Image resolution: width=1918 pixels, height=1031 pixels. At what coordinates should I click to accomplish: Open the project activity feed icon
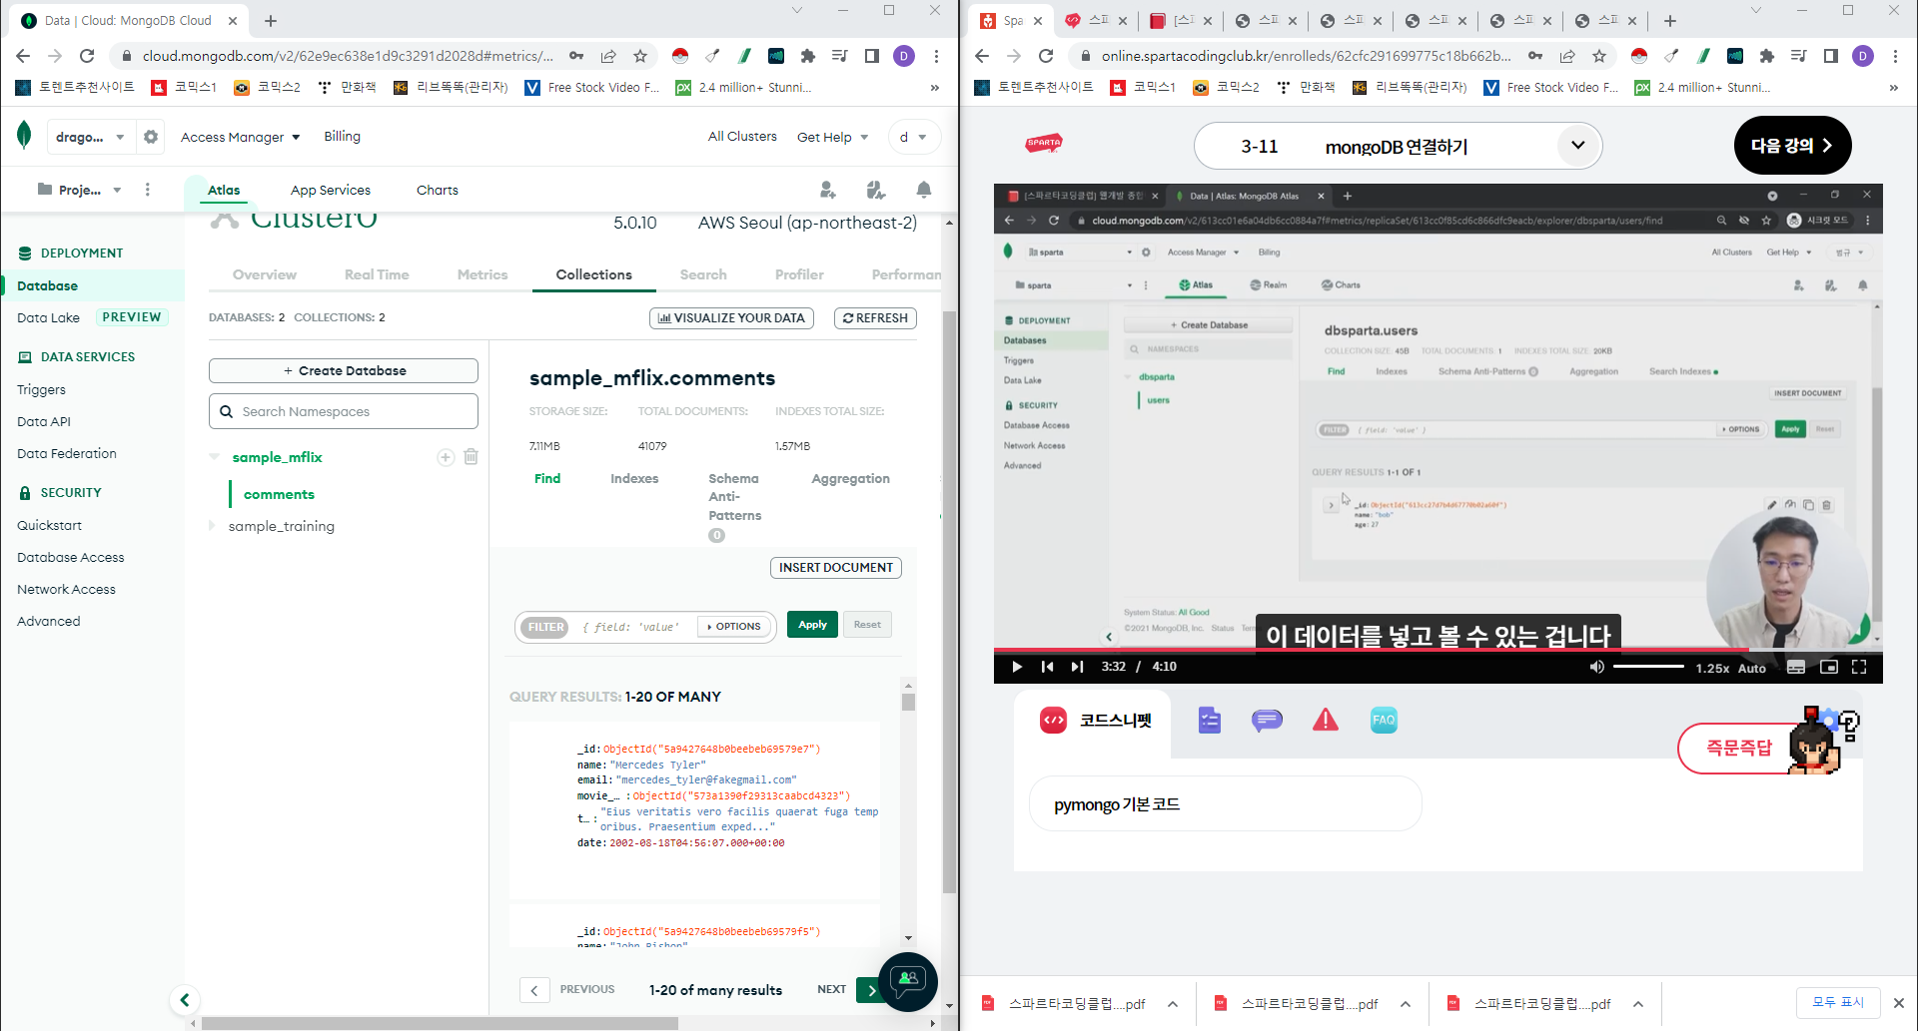[x=876, y=190]
